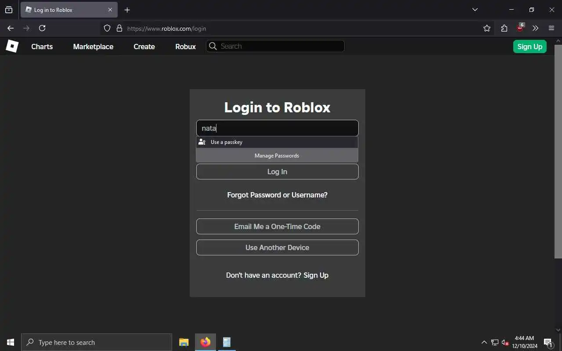Open the Extensions puzzle icon
This screenshot has height=351, width=562.
point(504,28)
